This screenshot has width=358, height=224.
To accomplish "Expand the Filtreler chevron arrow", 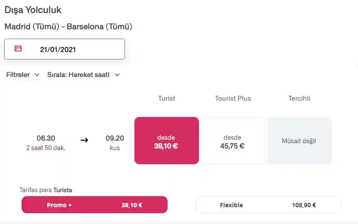I will [37, 75].
